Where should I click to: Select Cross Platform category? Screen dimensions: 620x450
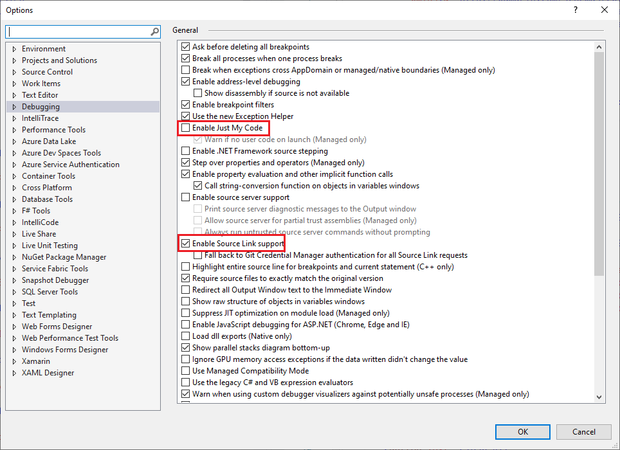coord(47,188)
